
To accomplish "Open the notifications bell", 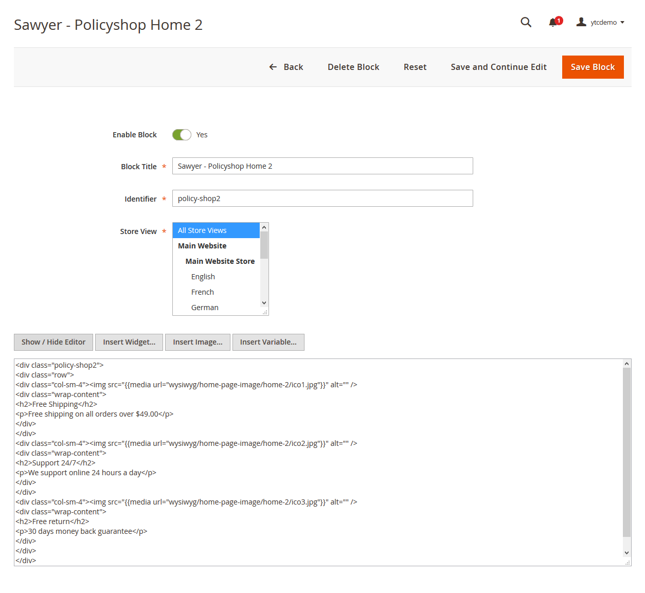I will [553, 22].
